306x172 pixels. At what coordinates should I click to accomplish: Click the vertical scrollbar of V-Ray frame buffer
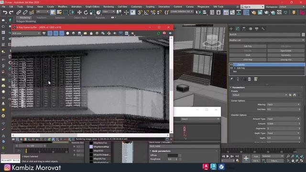coord(171,80)
